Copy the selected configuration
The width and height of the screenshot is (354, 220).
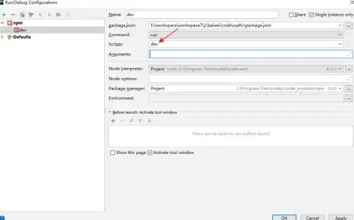click(x=22, y=14)
